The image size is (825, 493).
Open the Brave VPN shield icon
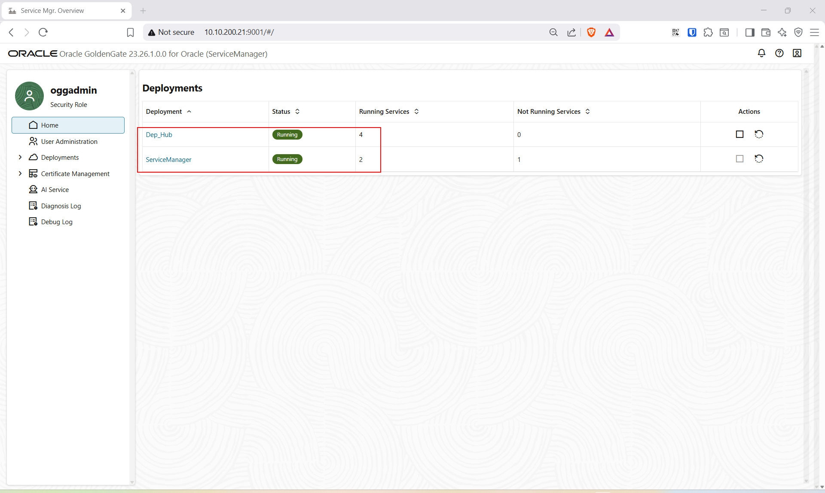point(798,32)
